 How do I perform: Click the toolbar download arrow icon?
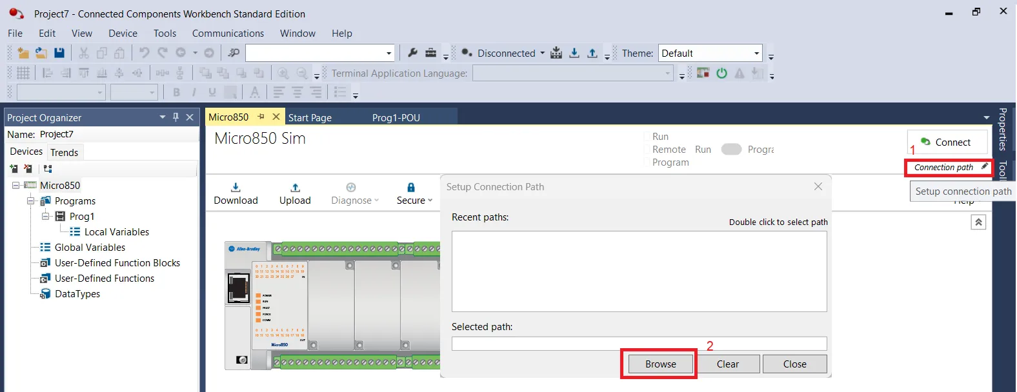(574, 53)
